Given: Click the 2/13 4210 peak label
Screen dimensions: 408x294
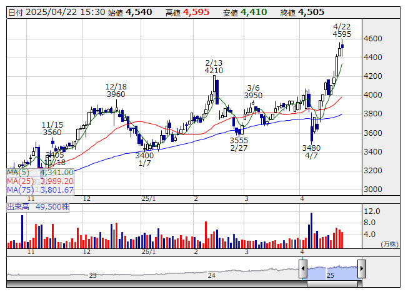Looking at the screenshot, I should pos(214,67).
